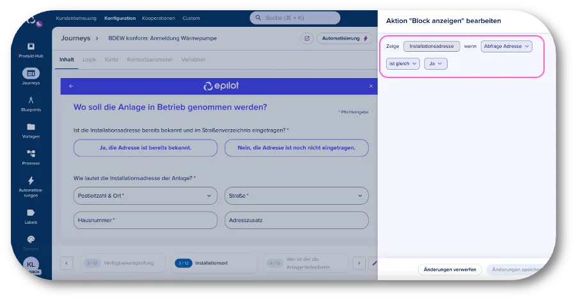Open Vorlagen folder icon in sidebar
Viewport: 576px width, 300px height.
coord(31,127)
